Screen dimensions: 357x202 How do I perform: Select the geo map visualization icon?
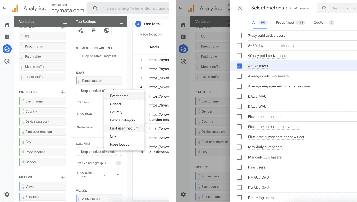[107, 30]
